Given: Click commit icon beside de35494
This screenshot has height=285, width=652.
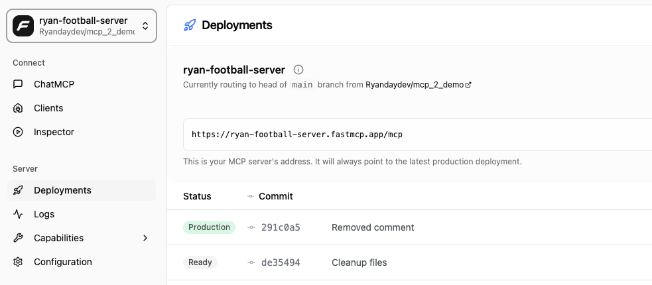Looking at the screenshot, I should pyautogui.click(x=251, y=262).
